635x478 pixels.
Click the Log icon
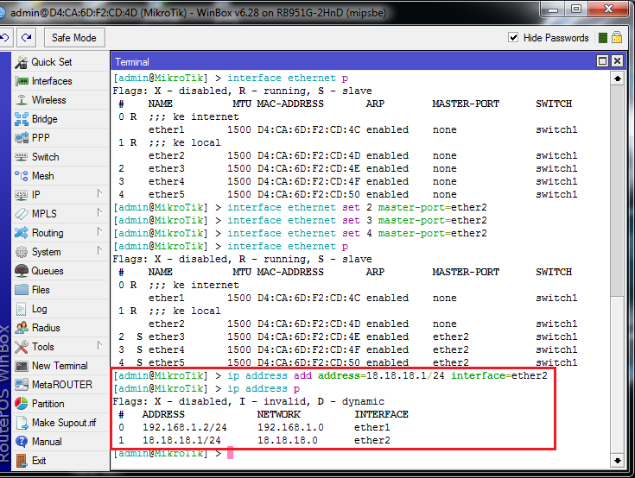tap(22, 309)
